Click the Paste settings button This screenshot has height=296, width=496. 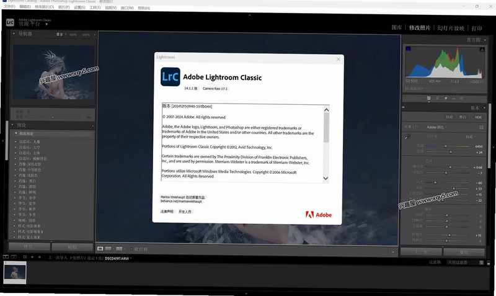coord(73,247)
